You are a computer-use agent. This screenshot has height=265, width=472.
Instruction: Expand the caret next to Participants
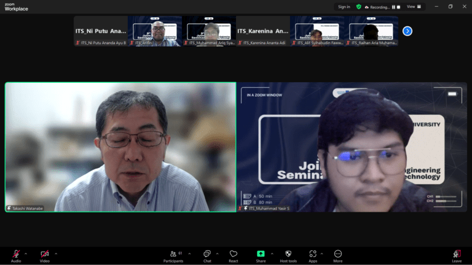point(189,253)
